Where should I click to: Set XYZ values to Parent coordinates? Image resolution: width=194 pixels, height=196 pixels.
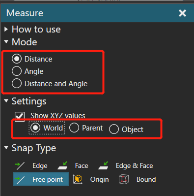(x=74, y=128)
